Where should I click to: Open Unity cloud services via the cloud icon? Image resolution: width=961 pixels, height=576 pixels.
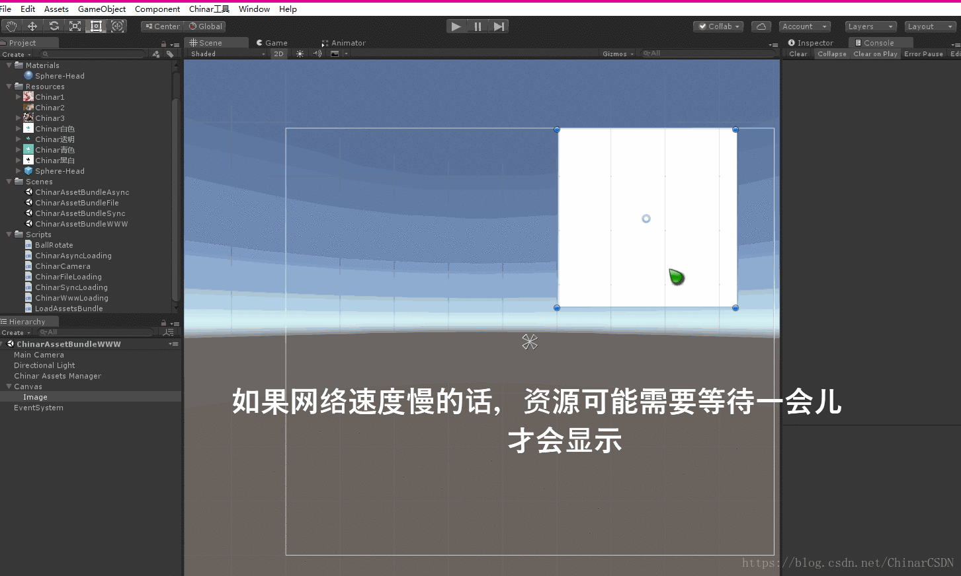pos(761,26)
